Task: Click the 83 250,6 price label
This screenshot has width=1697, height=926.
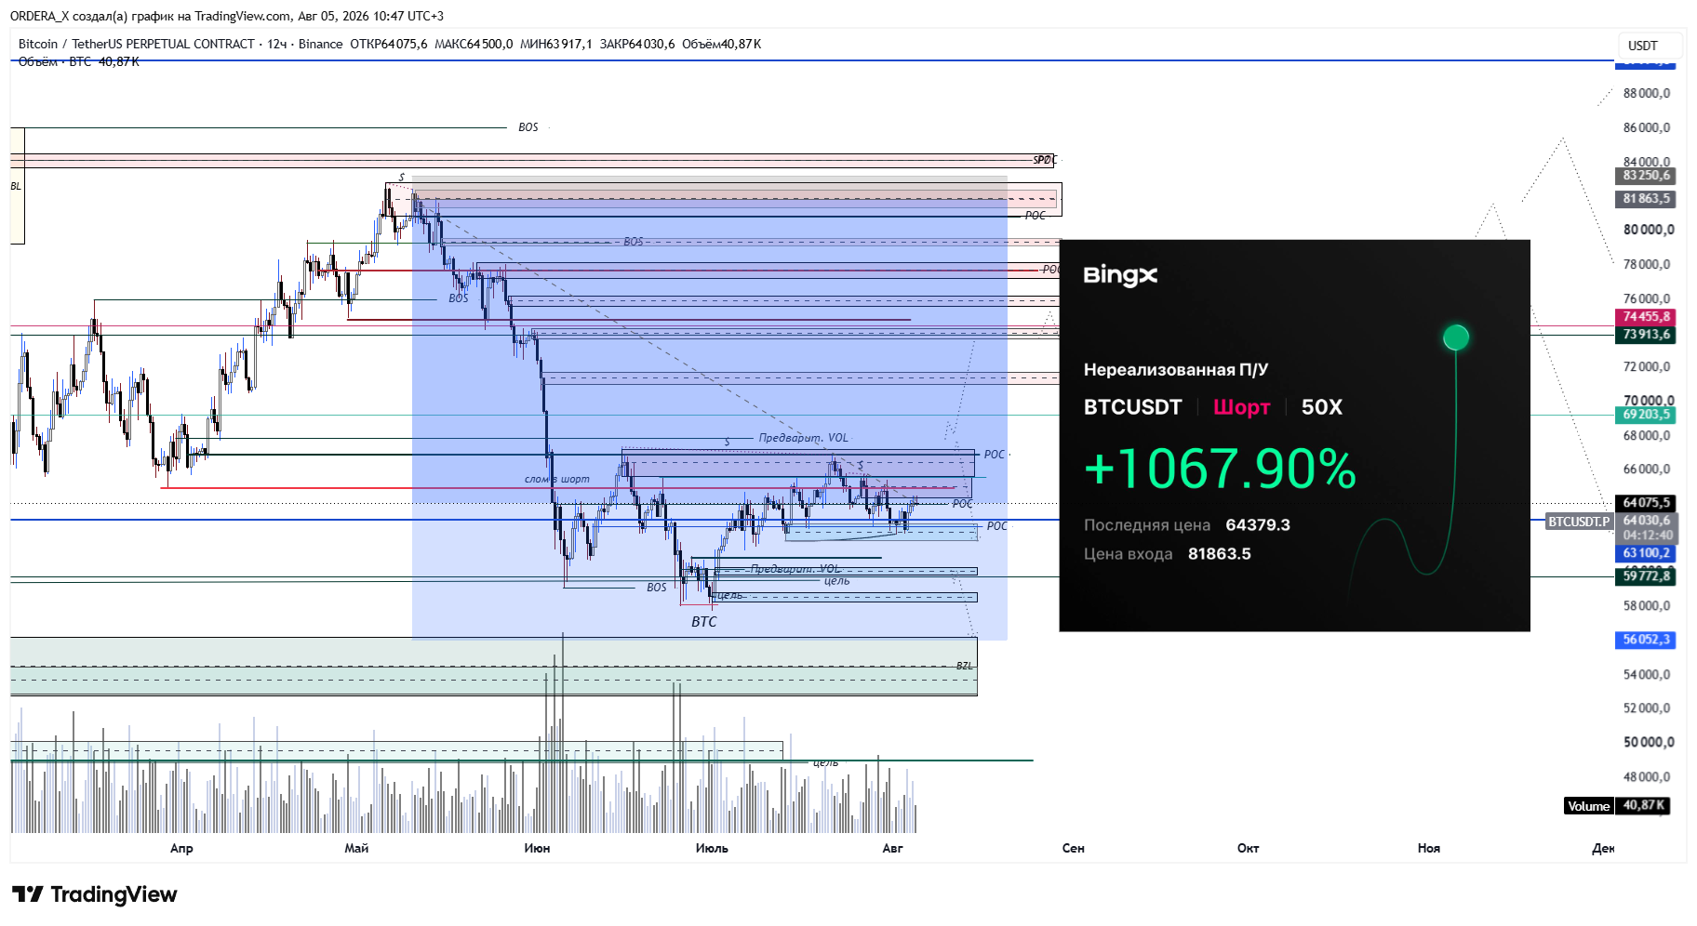Action: 1646,176
